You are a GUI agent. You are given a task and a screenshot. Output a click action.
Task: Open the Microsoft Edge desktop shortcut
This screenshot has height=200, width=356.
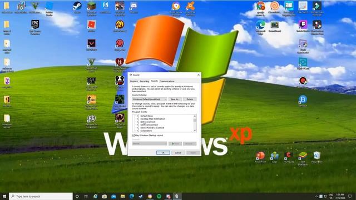tap(261, 27)
